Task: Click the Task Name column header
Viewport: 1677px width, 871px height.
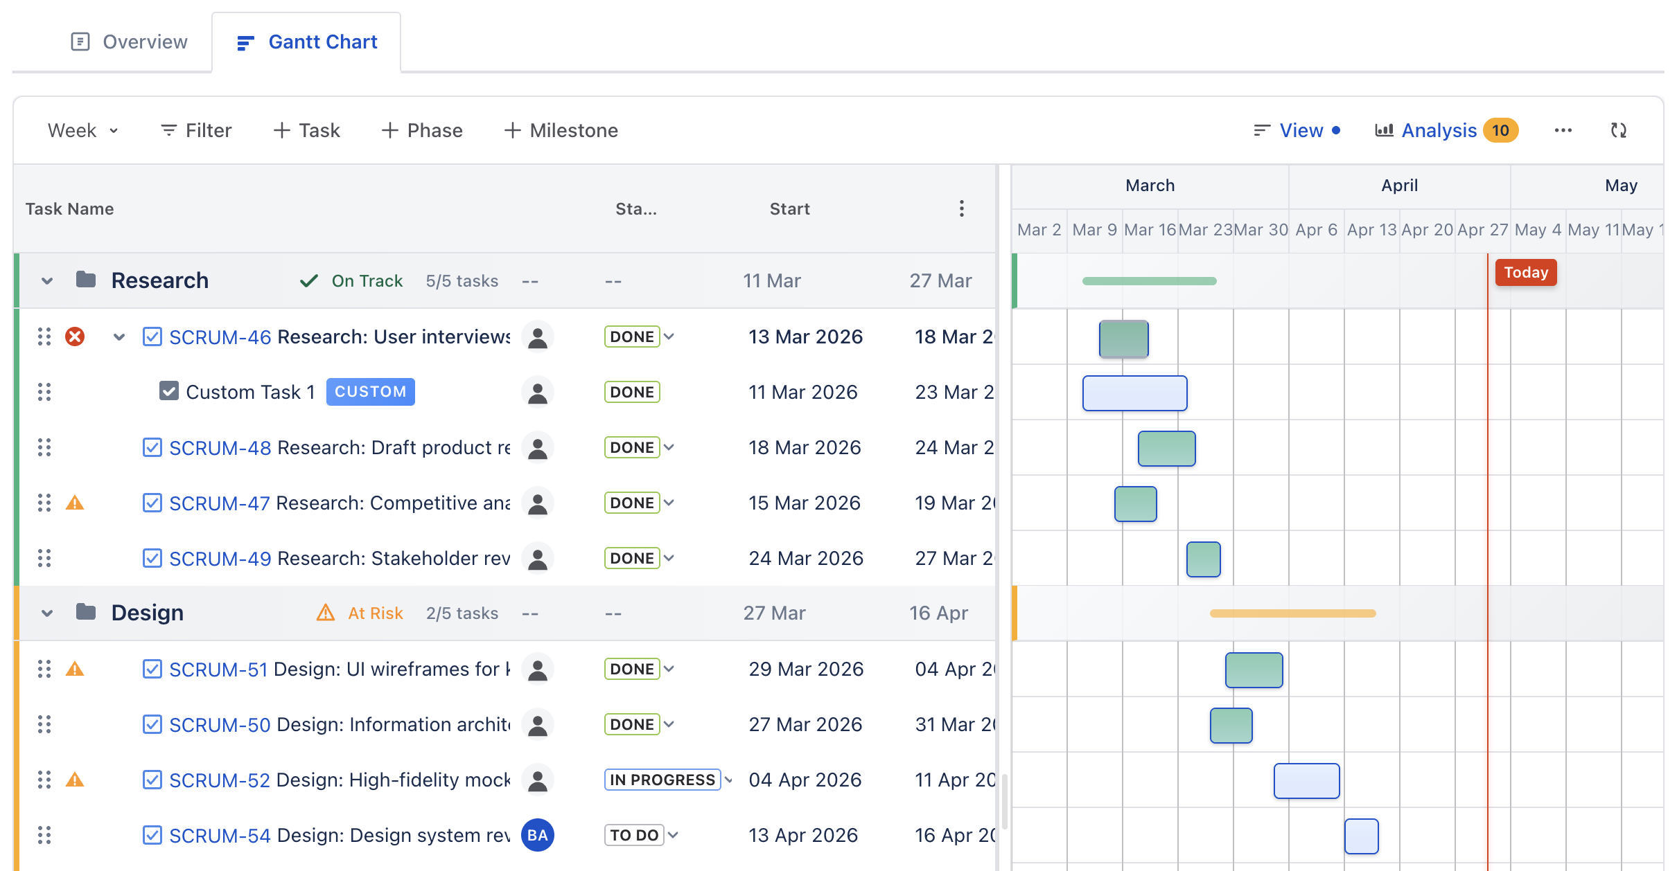Action: [x=70, y=209]
